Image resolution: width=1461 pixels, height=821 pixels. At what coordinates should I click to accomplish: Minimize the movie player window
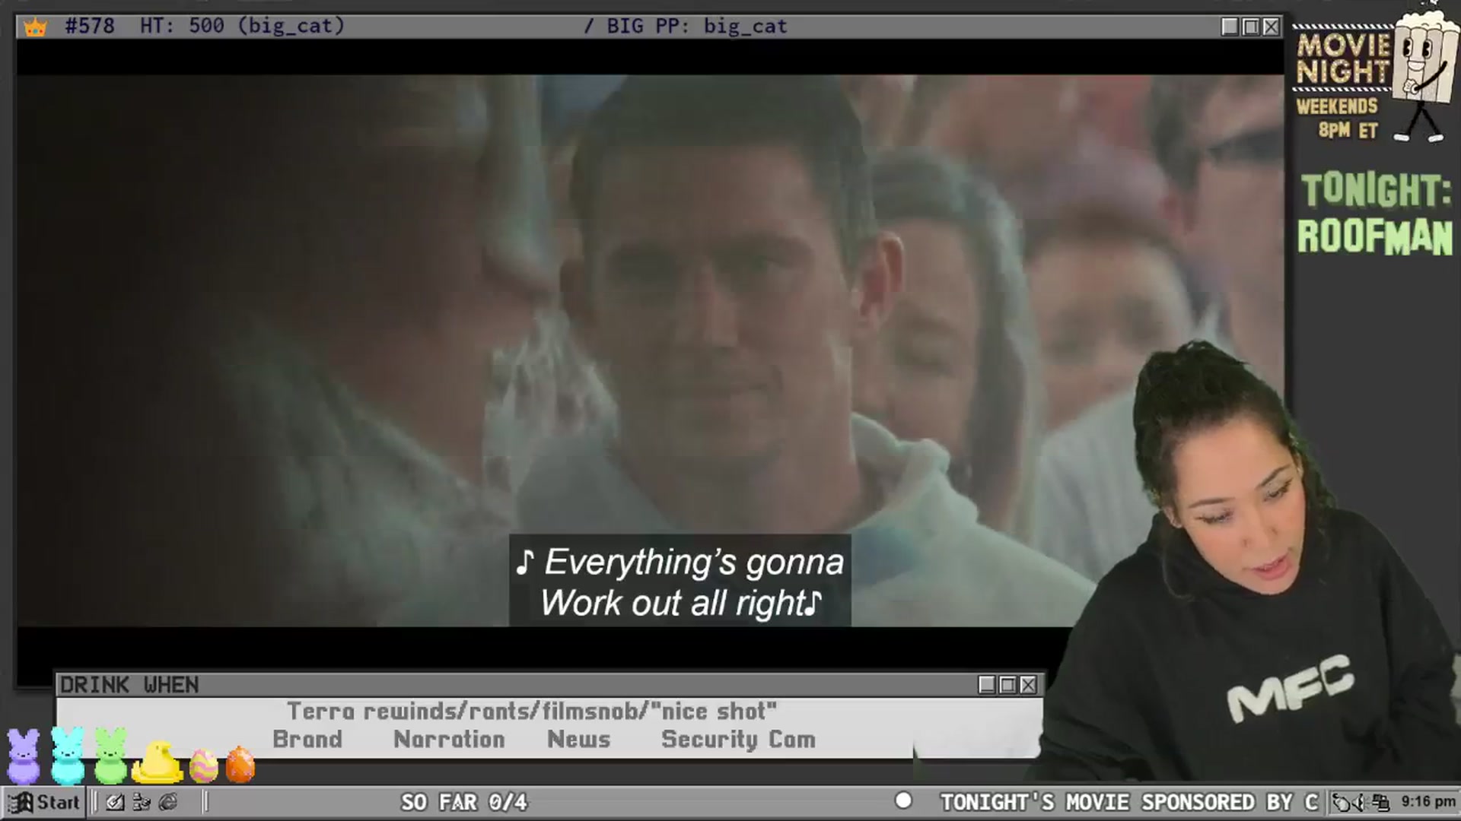1230,27
